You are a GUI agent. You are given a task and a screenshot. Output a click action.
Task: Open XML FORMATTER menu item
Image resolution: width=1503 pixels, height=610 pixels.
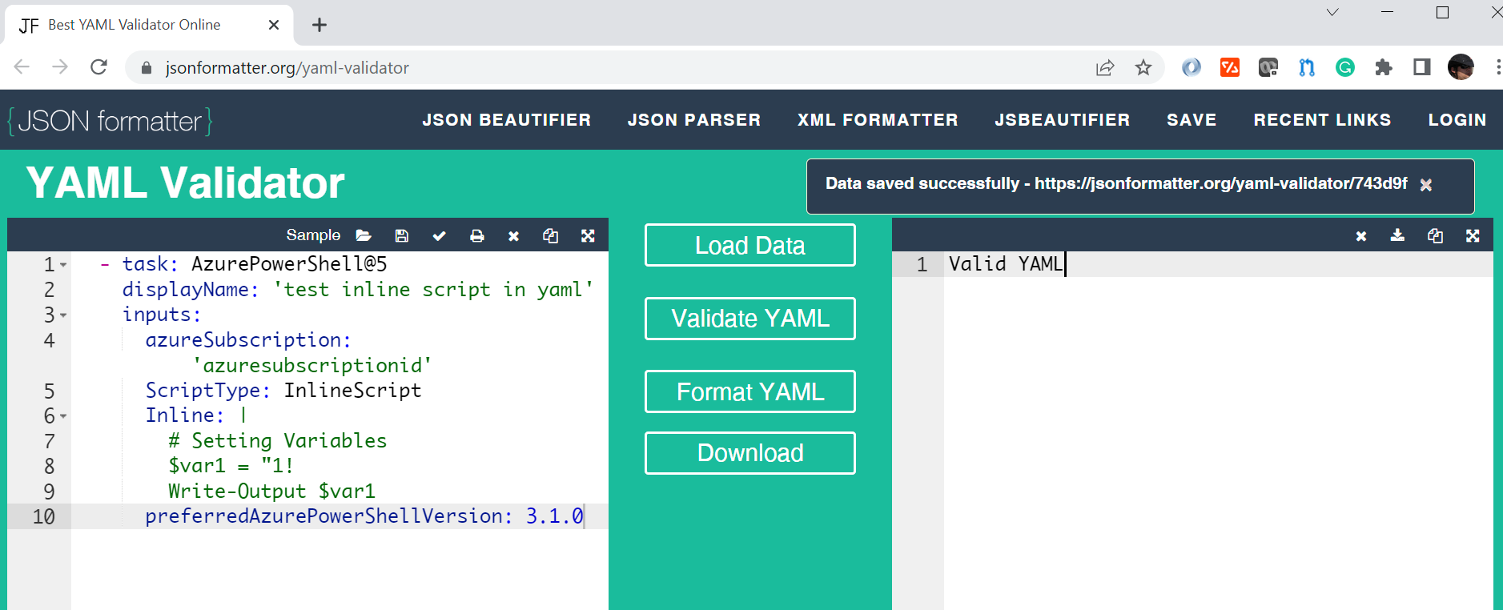tap(878, 120)
